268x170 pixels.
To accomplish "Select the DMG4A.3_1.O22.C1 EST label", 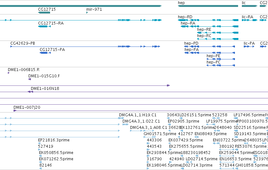I will tap(141, 121).
